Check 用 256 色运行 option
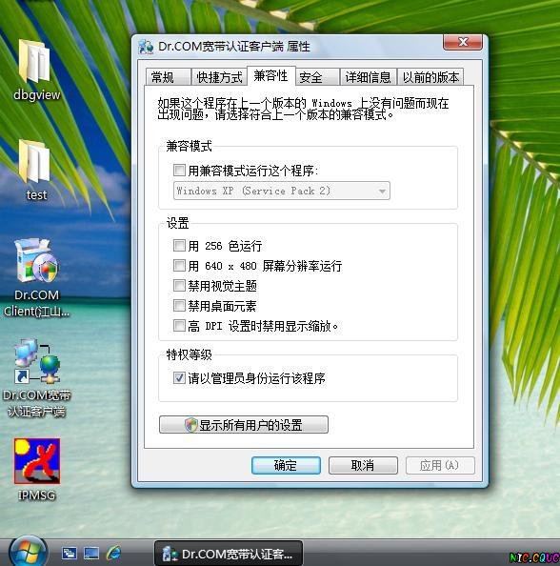 point(179,246)
